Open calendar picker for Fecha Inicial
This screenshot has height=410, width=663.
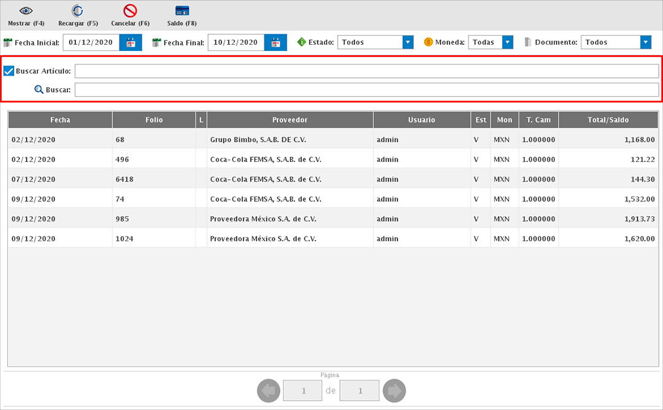130,42
